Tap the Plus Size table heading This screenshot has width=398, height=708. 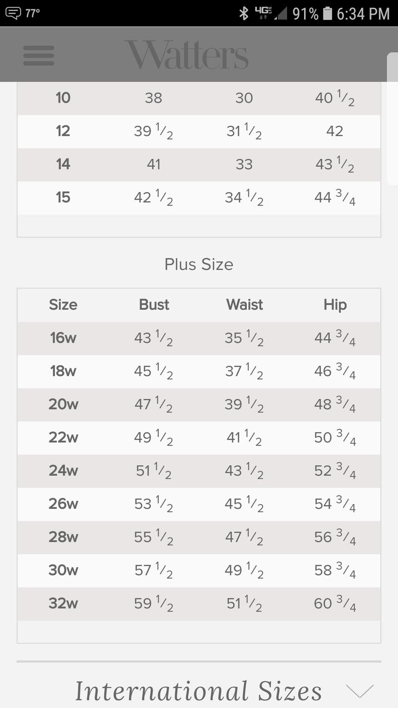199,265
